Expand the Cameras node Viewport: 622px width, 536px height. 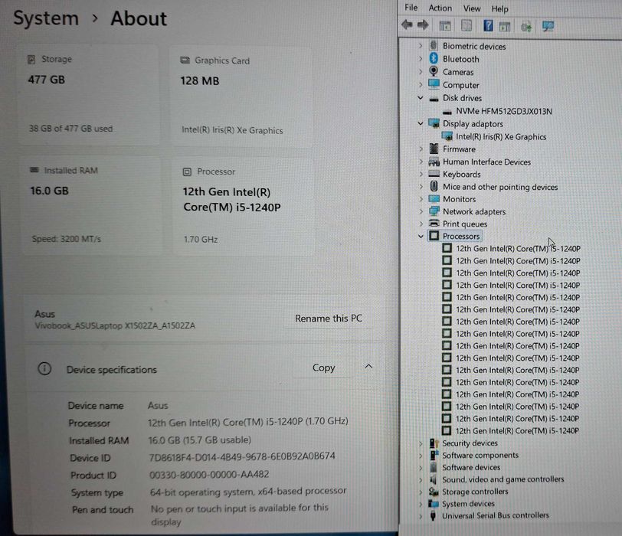(421, 72)
